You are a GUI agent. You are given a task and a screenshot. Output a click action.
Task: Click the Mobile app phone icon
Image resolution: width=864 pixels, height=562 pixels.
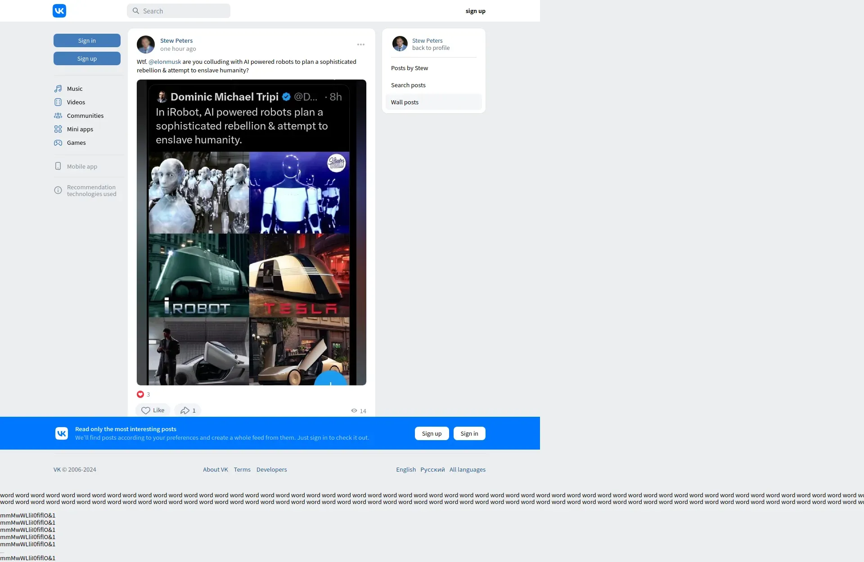point(58,166)
